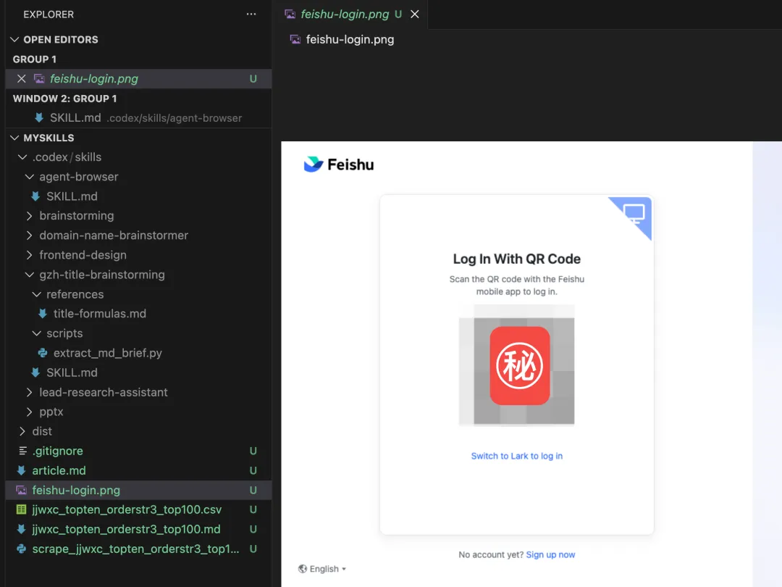Open title-formulas.md in references folder
Image resolution: width=782 pixels, height=587 pixels.
pyautogui.click(x=99, y=314)
